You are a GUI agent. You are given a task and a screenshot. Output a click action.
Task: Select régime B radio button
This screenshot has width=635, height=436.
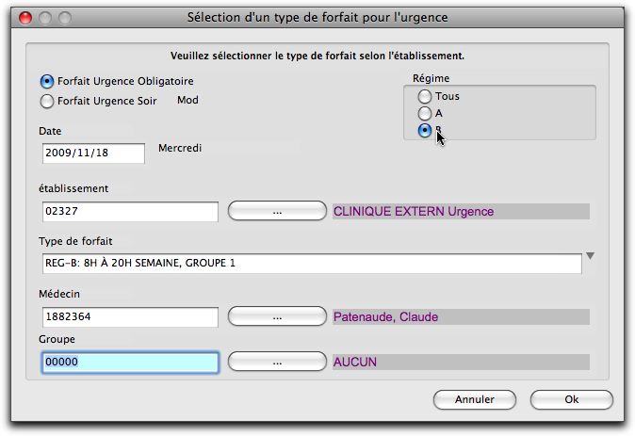coord(424,130)
